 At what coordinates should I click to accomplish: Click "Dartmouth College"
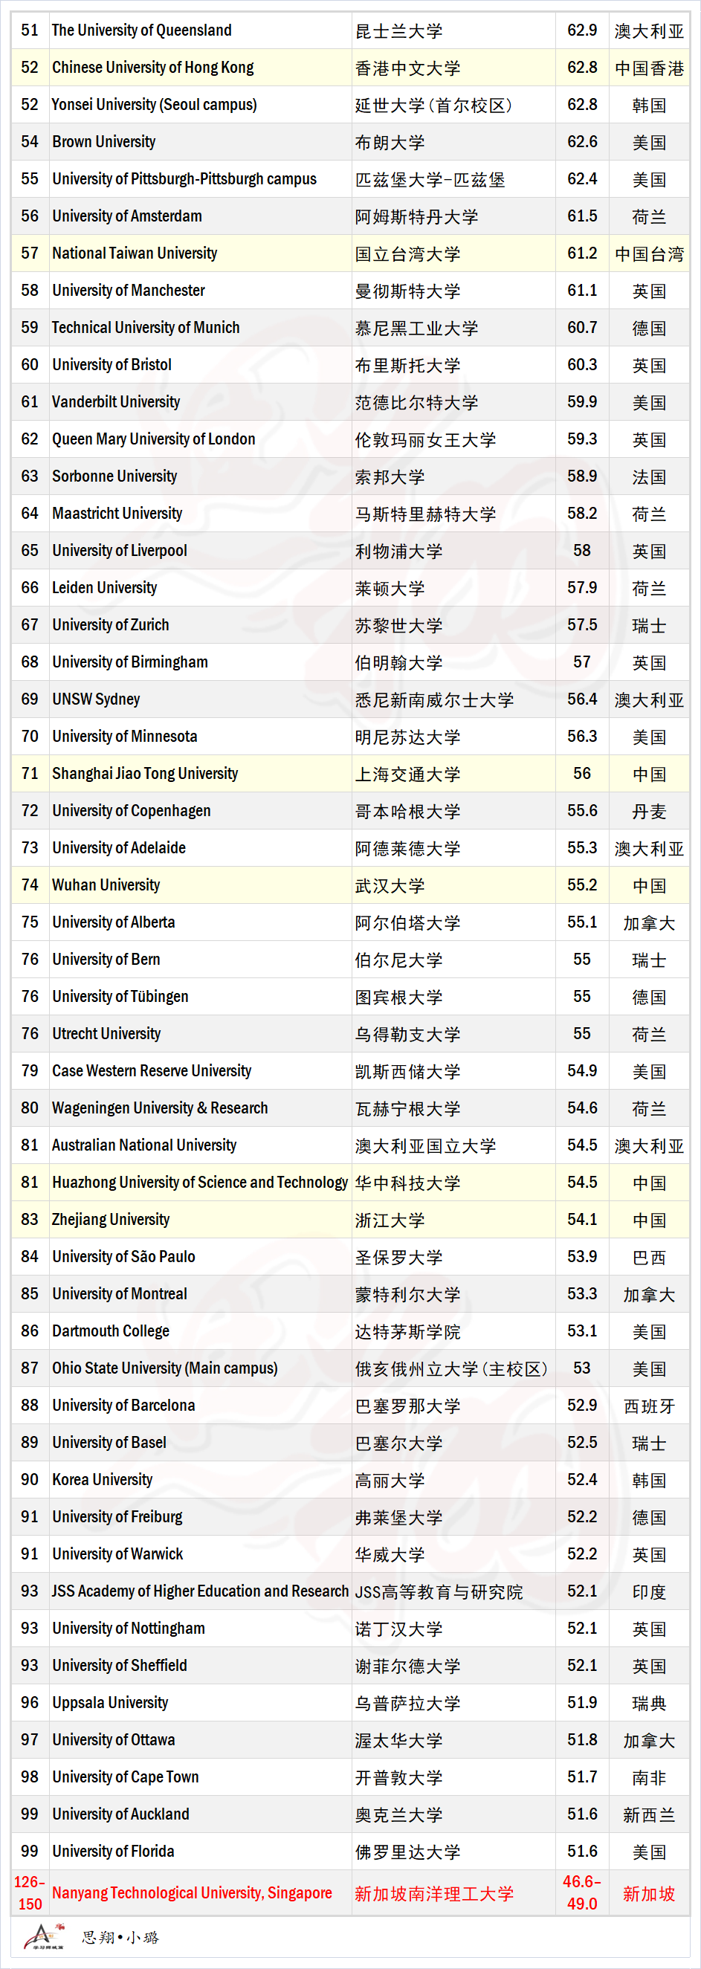click(x=111, y=1331)
